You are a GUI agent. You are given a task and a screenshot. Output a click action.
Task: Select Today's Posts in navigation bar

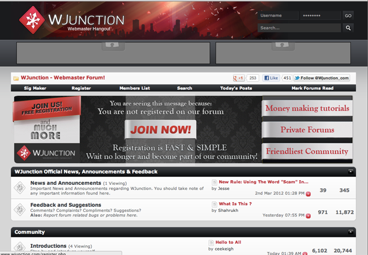(236, 88)
